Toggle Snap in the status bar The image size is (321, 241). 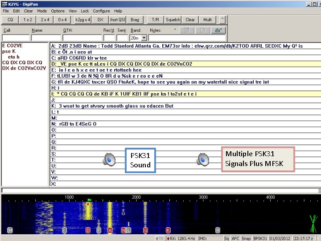pos(246,238)
